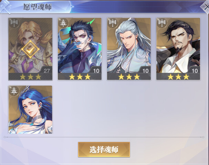This screenshot has width=209, height=165.
Task: Toggle the gold checkmark on blonde card
Action: pos(30,49)
